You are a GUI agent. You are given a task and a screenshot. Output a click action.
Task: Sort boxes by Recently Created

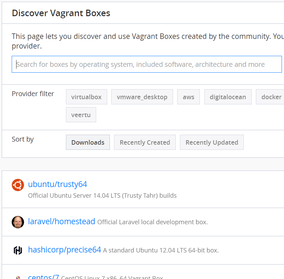click(145, 143)
